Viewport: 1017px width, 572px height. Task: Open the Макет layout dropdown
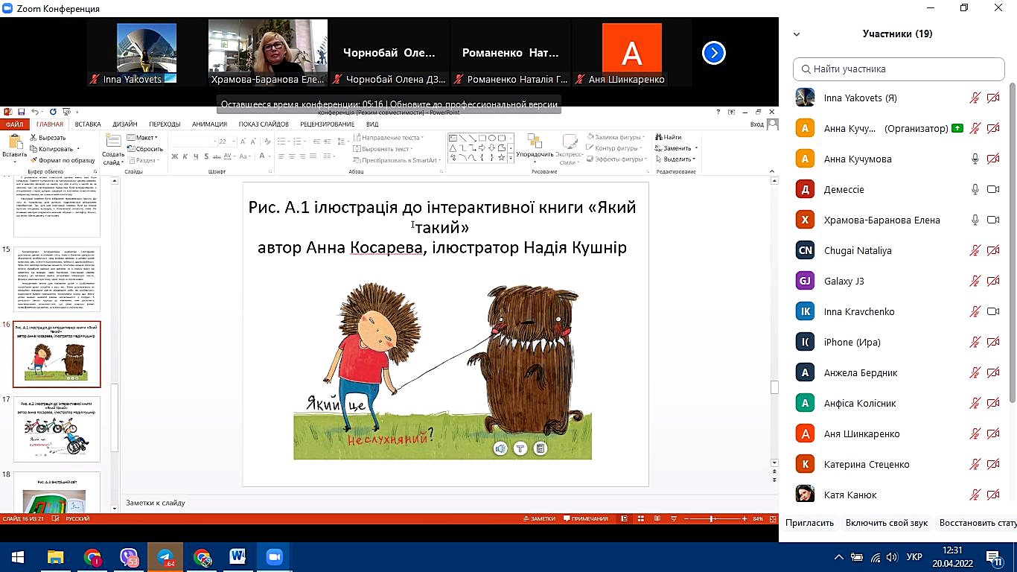(141, 138)
